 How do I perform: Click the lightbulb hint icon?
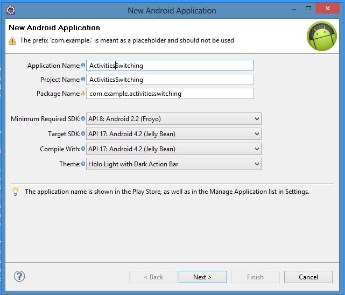point(16,192)
